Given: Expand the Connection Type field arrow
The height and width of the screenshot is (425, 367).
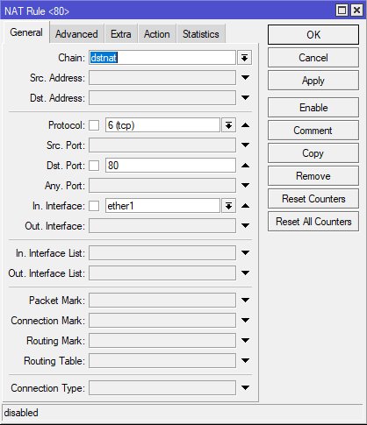Looking at the screenshot, I should click(245, 388).
